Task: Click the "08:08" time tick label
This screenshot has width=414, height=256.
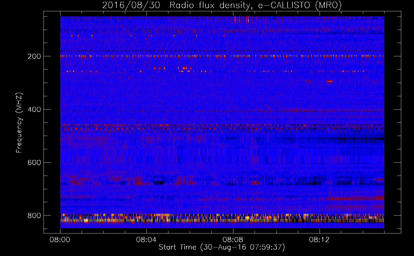Action: pyautogui.click(x=233, y=240)
